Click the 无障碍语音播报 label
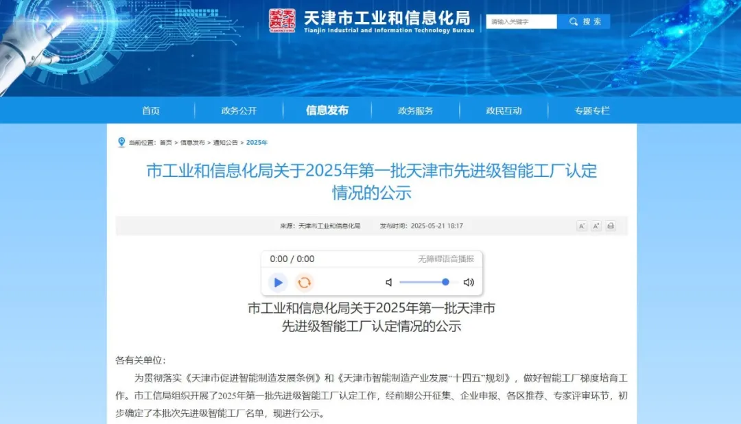 446,259
